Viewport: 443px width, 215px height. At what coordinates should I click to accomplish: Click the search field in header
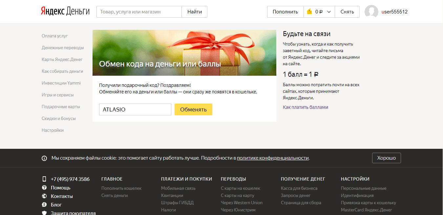pos(139,12)
